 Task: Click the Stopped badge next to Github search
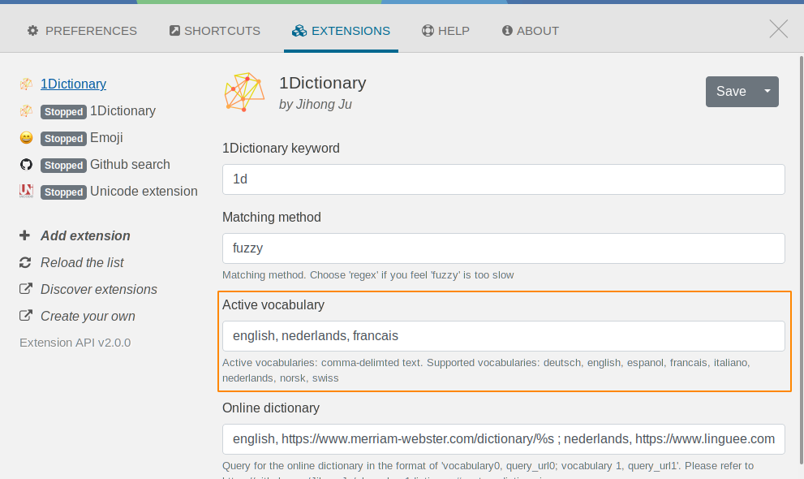click(63, 165)
